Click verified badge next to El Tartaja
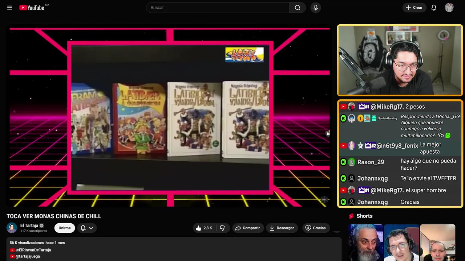 tap(41, 225)
